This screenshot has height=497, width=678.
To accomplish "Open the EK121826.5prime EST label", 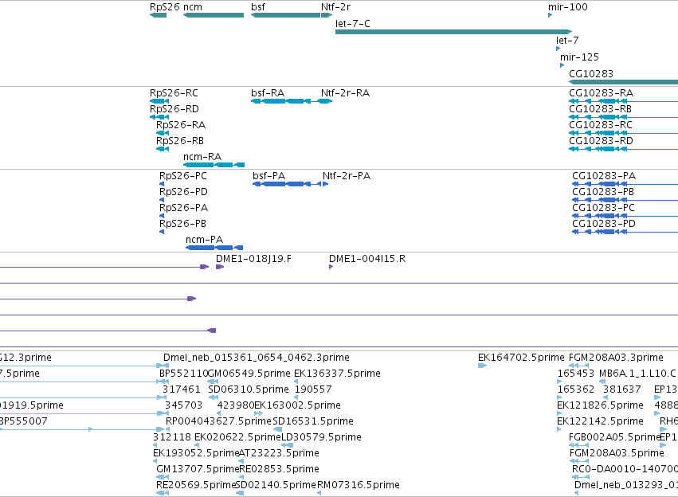I will pos(600,405).
